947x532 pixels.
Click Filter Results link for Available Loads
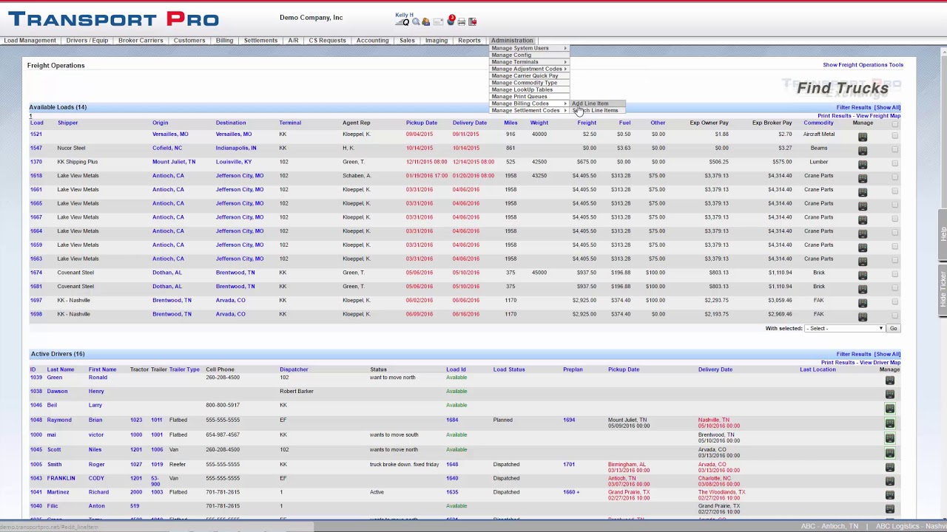click(x=854, y=107)
